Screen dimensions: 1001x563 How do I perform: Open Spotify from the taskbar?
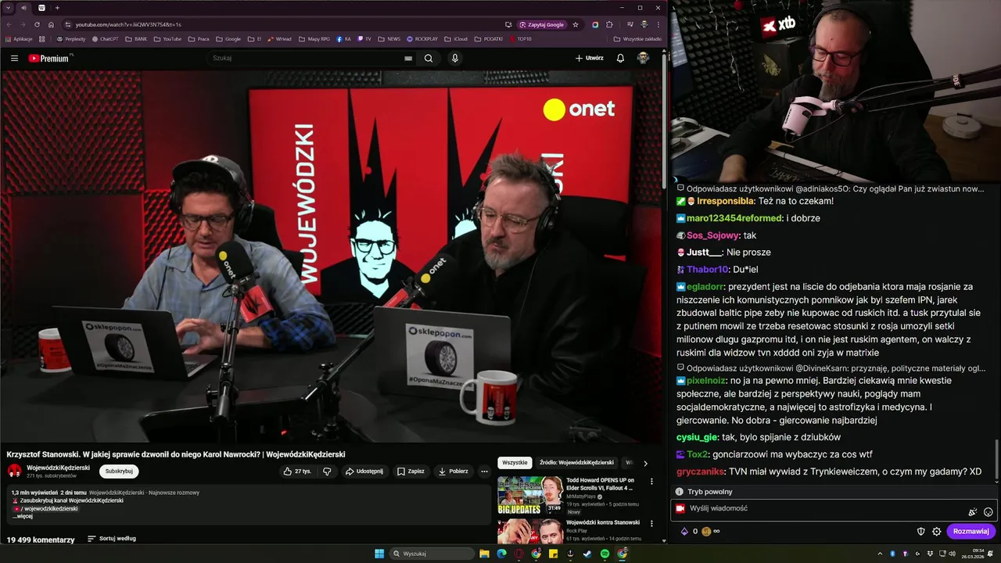[x=605, y=554]
